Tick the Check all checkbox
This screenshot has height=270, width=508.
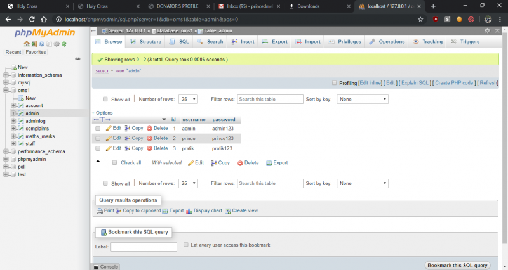tap(114, 162)
